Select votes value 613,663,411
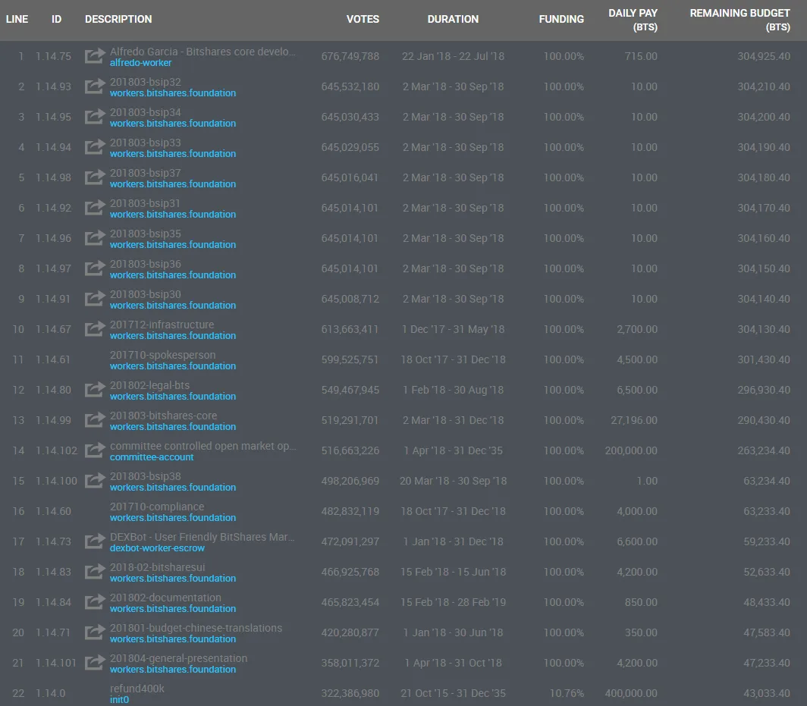This screenshot has width=807, height=706. 350,329
